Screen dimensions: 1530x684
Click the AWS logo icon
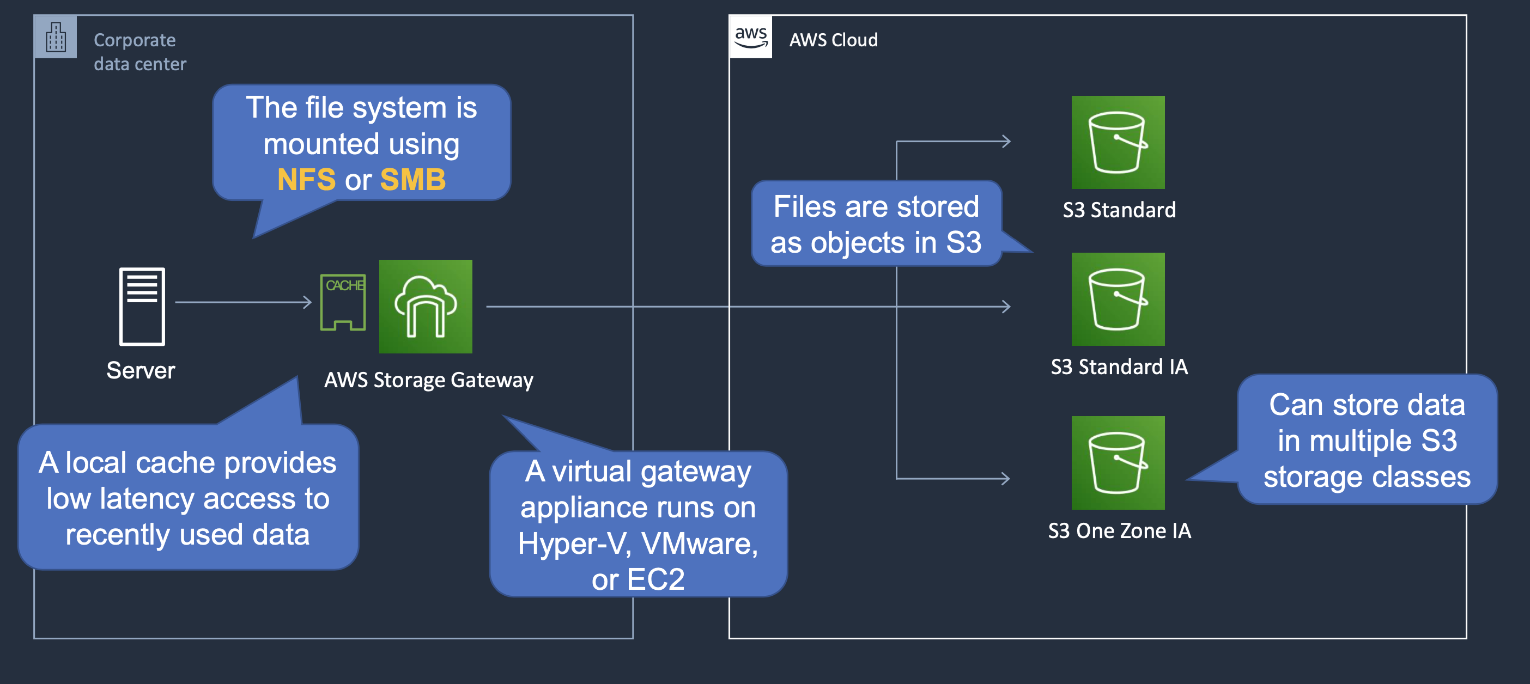pyautogui.click(x=750, y=37)
